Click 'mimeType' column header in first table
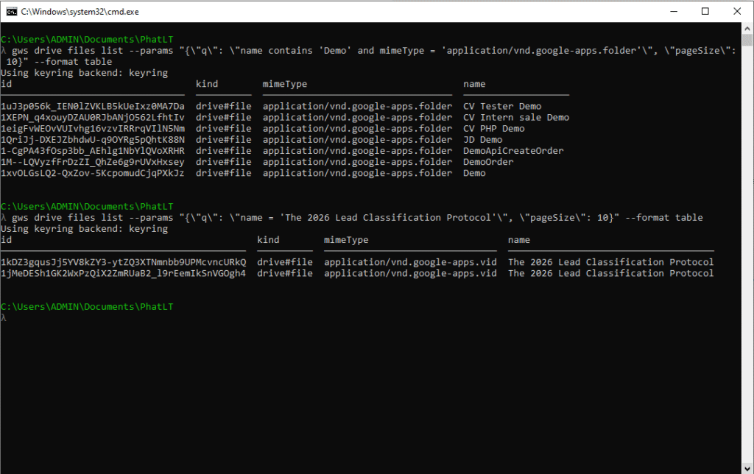Image resolution: width=754 pixels, height=474 pixels. pyautogui.click(x=285, y=85)
